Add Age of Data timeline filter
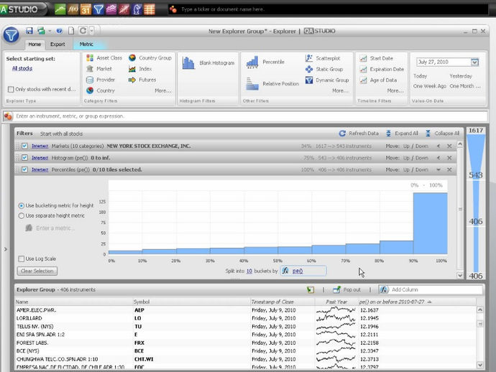This screenshot has width=496, height=372. point(378,80)
